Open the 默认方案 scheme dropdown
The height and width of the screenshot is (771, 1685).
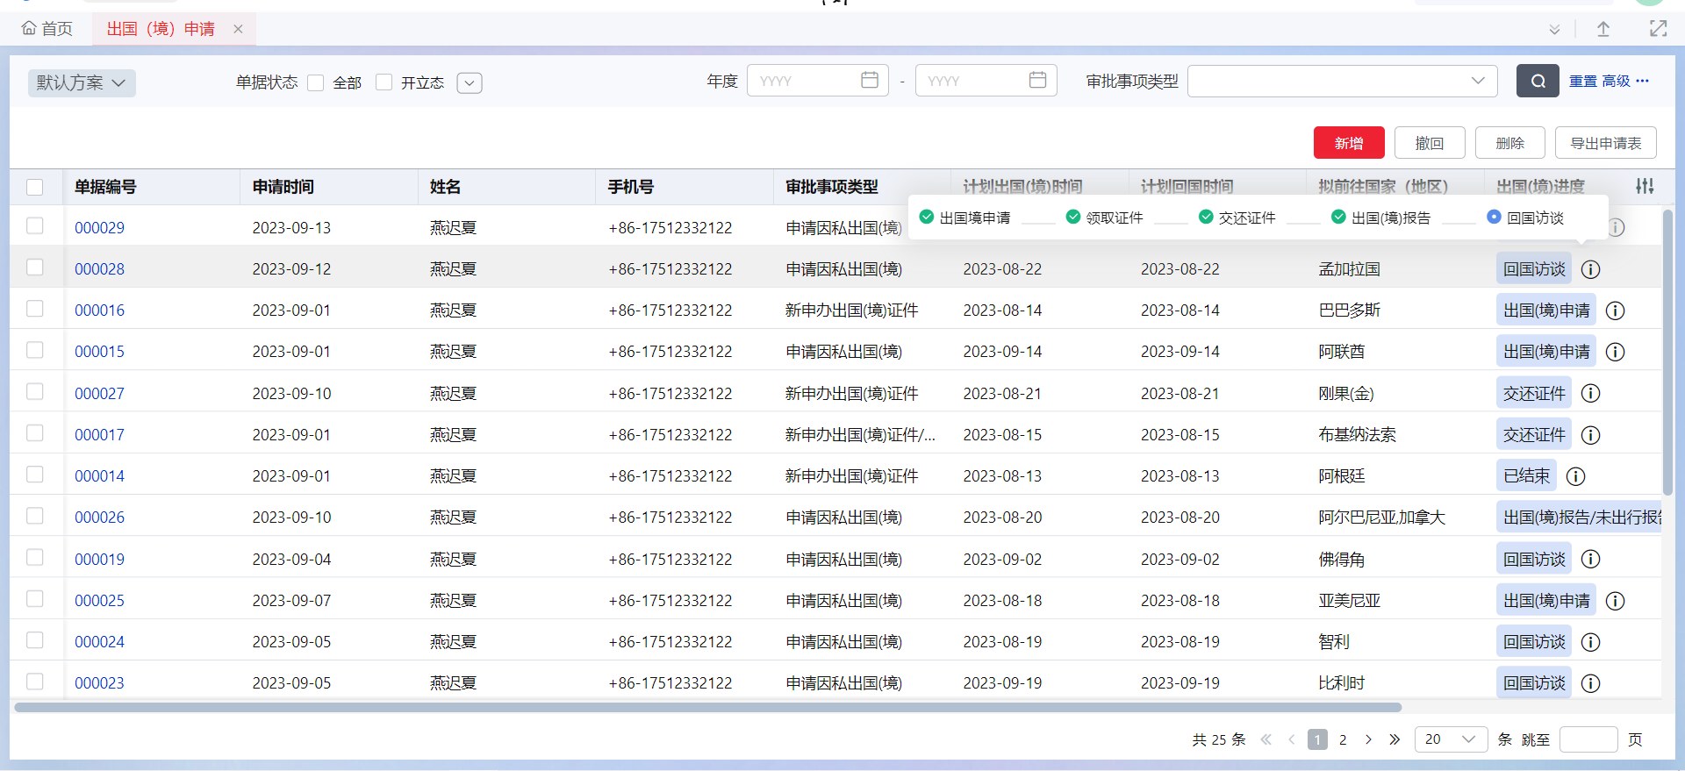pyautogui.click(x=82, y=82)
